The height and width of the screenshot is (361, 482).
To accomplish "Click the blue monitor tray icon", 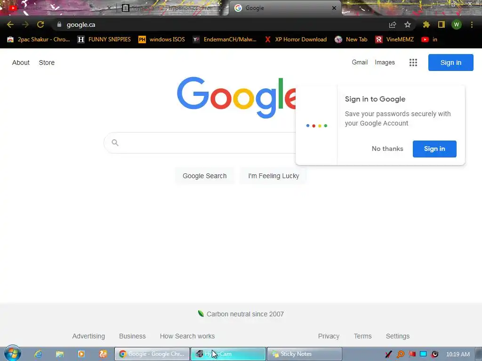I will tap(423, 354).
